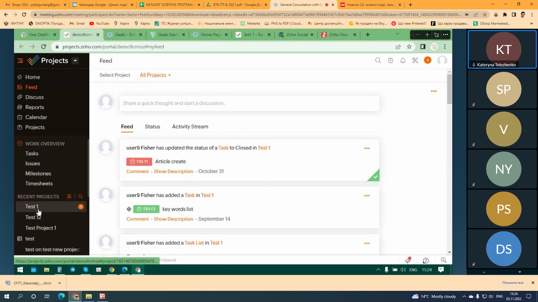Open the setup tools wrench icon
The image size is (538, 302).
415,60
